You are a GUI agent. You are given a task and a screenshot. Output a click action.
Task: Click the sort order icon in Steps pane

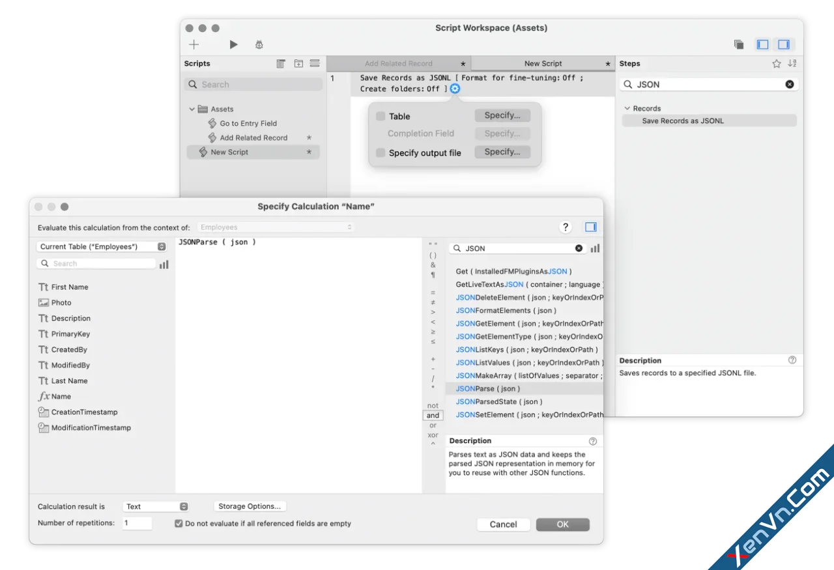[792, 63]
